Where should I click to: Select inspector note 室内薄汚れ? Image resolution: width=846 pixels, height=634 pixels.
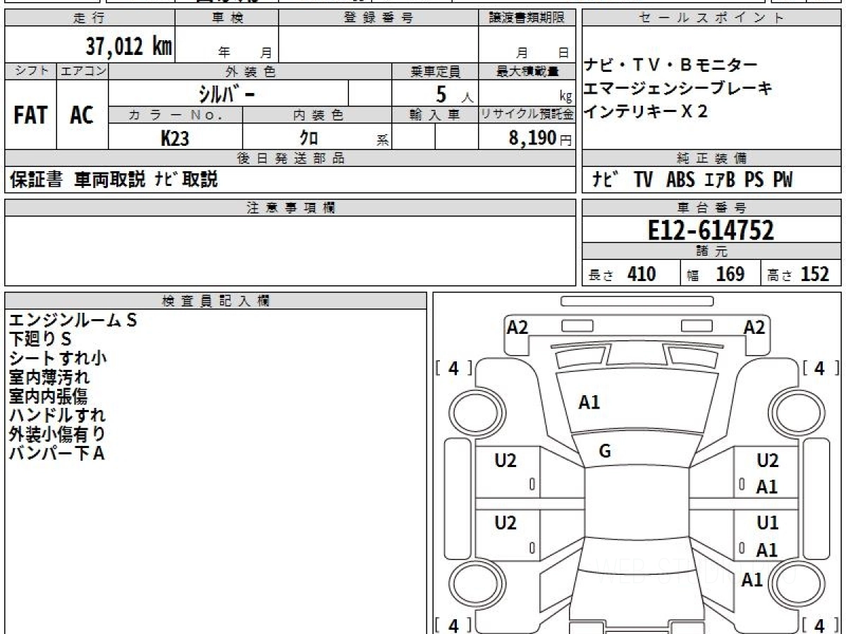[49, 377]
